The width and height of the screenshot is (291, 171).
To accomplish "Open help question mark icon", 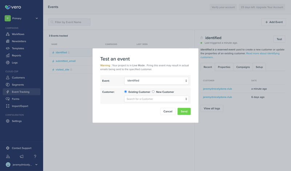I will (x=35, y=156).
